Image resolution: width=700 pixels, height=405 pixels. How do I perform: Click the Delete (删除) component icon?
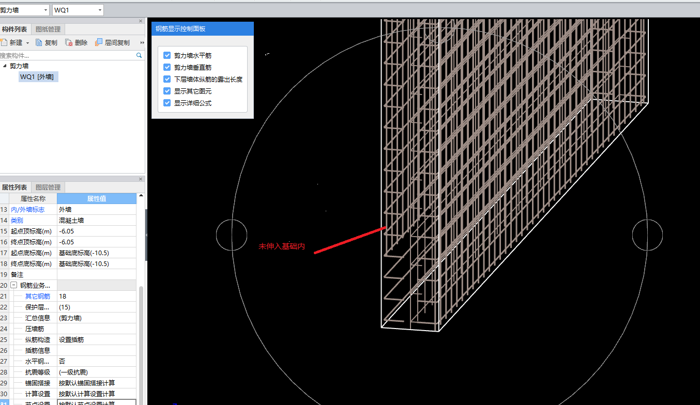coord(69,43)
